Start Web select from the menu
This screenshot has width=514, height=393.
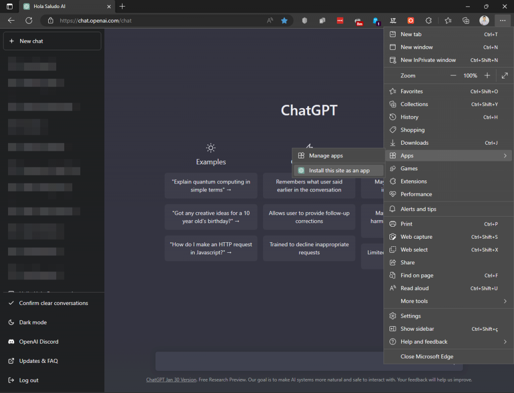[448, 250]
